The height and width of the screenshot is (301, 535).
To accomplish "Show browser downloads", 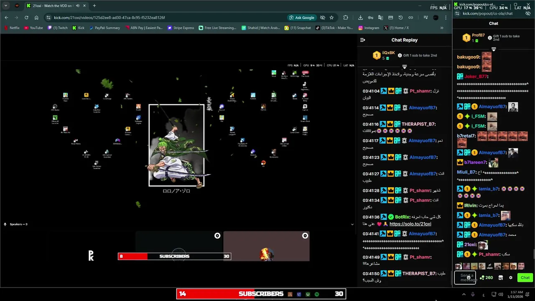I will (360, 18).
